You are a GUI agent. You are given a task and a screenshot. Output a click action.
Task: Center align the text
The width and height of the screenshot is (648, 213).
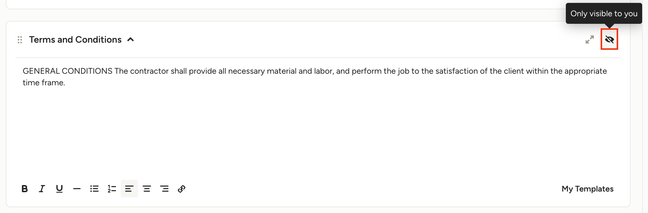pyautogui.click(x=147, y=189)
